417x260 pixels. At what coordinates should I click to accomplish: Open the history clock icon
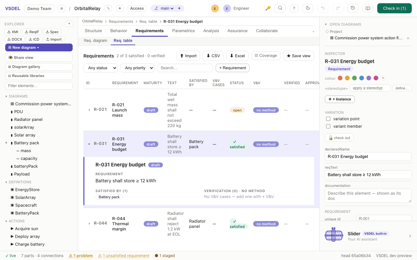tap(353, 8)
